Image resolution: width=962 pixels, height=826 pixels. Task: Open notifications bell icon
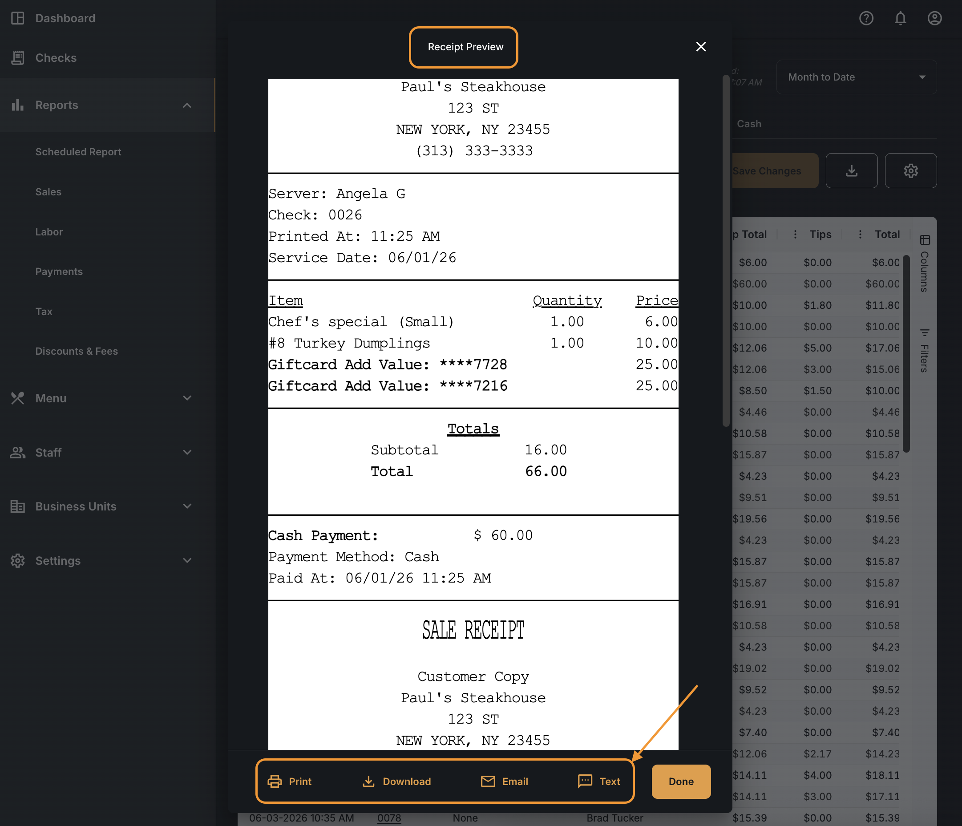[x=900, y=18]
